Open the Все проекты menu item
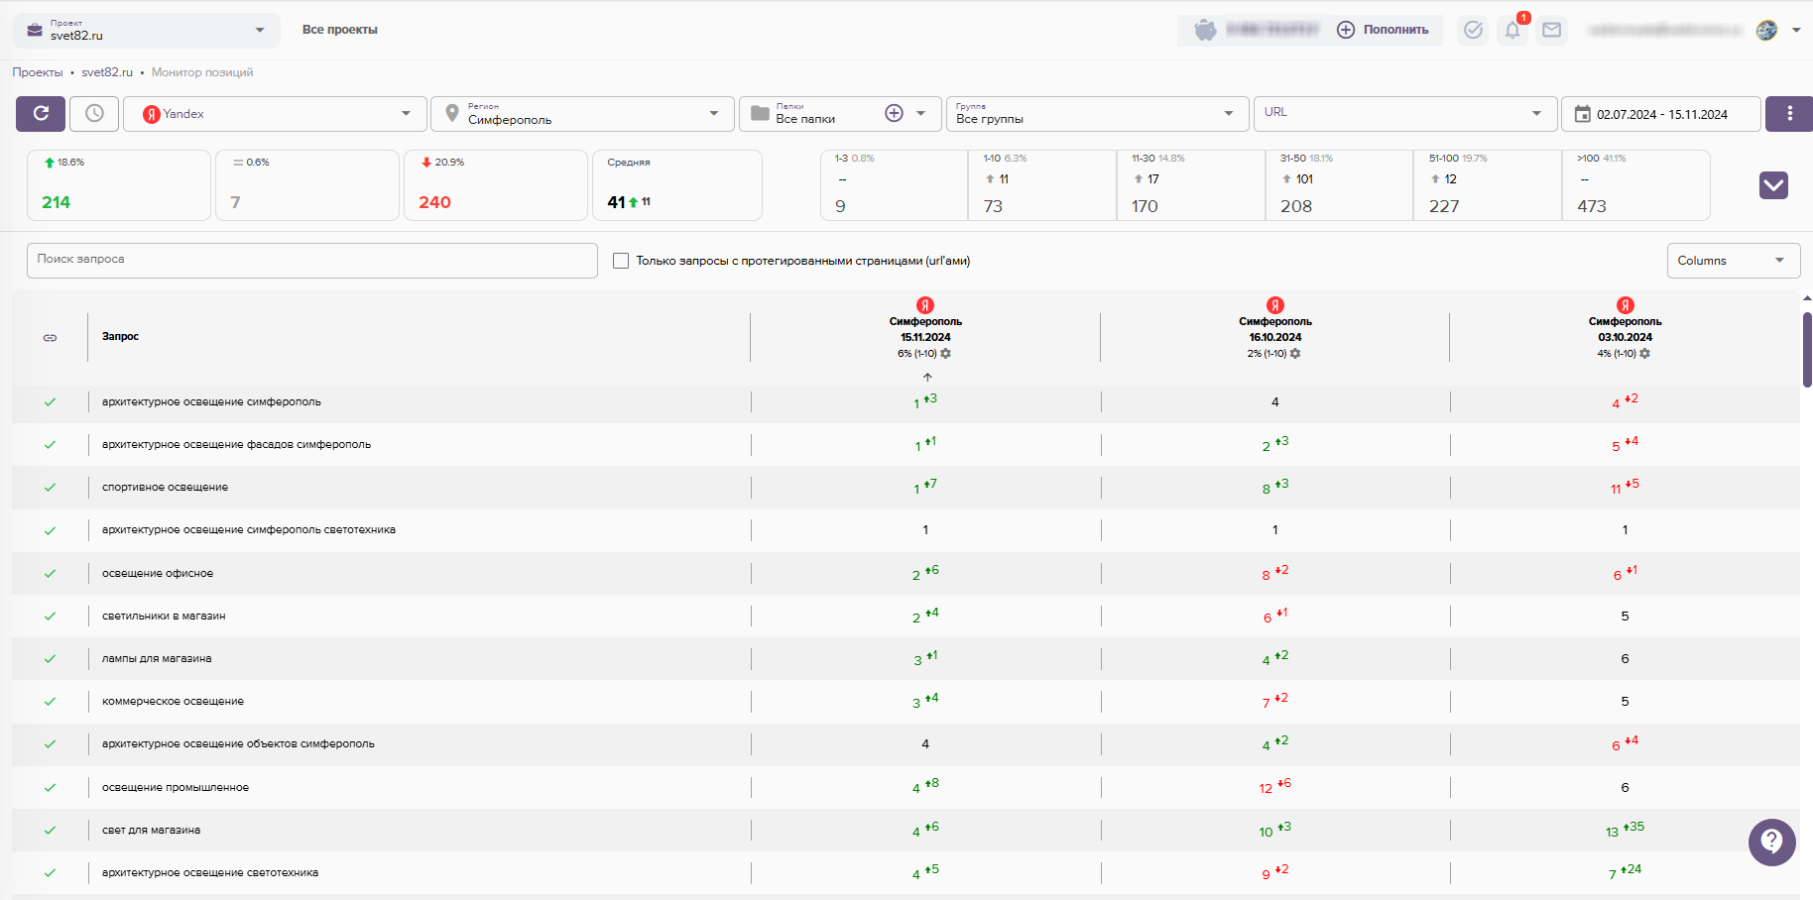1813x900 pixels. [x=339, y=30]
